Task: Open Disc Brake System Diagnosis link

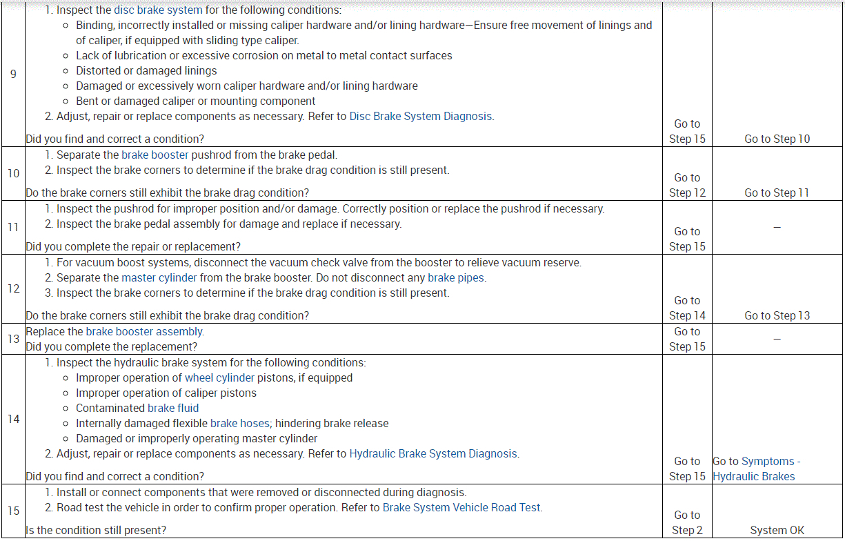Action: coord(421,117)
